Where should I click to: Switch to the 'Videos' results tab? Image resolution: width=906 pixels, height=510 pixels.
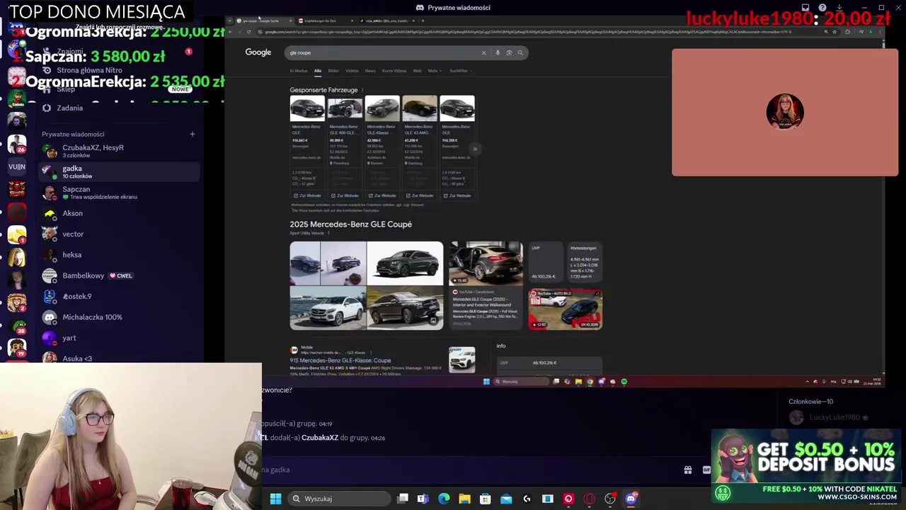point(352,71)
